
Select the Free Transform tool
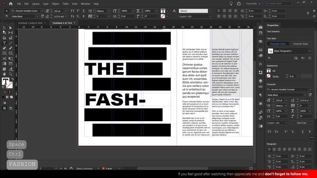pos(10,58)
